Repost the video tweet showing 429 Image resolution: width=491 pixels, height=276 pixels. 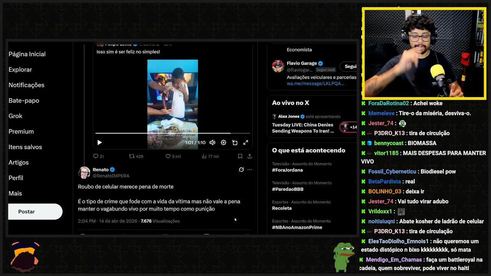point(136,156)
